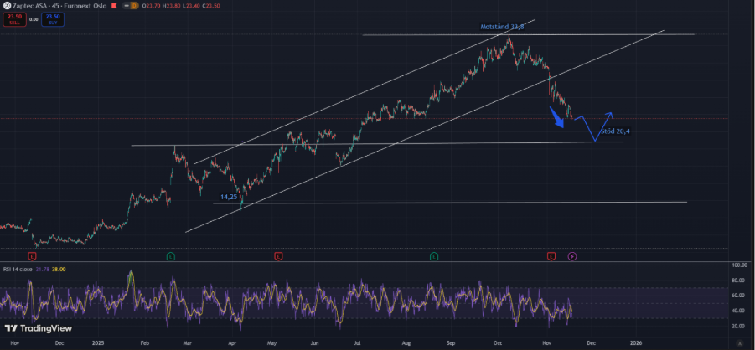Click the Zaptec ASA round symbol logo

[x=5, y=4]
